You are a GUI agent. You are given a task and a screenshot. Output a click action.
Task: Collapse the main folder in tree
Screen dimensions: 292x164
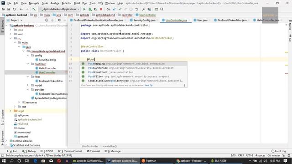pos(15,42)
